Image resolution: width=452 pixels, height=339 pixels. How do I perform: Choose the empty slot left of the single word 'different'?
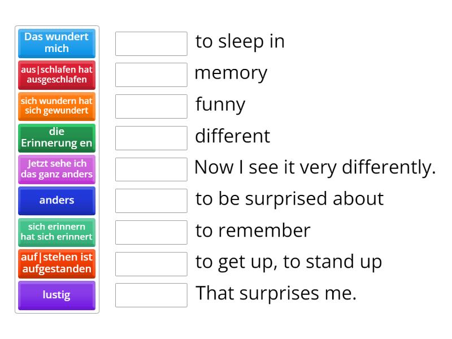[x=151, y=138]
